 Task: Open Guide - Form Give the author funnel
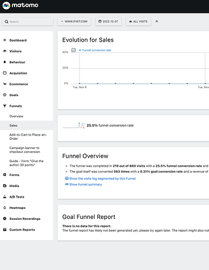[26, 163]
